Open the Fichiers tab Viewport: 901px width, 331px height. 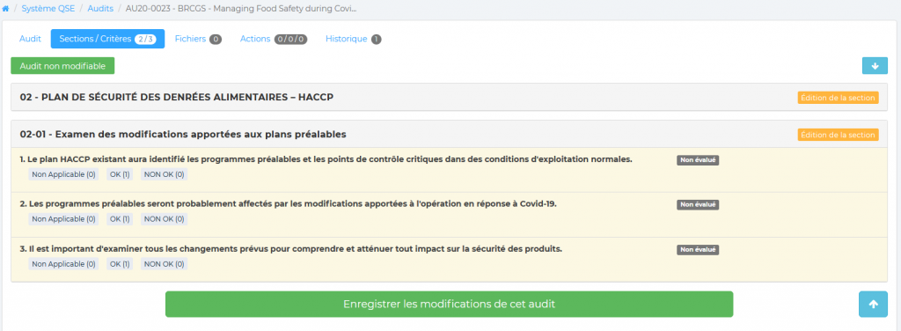(x=198, y=39)
